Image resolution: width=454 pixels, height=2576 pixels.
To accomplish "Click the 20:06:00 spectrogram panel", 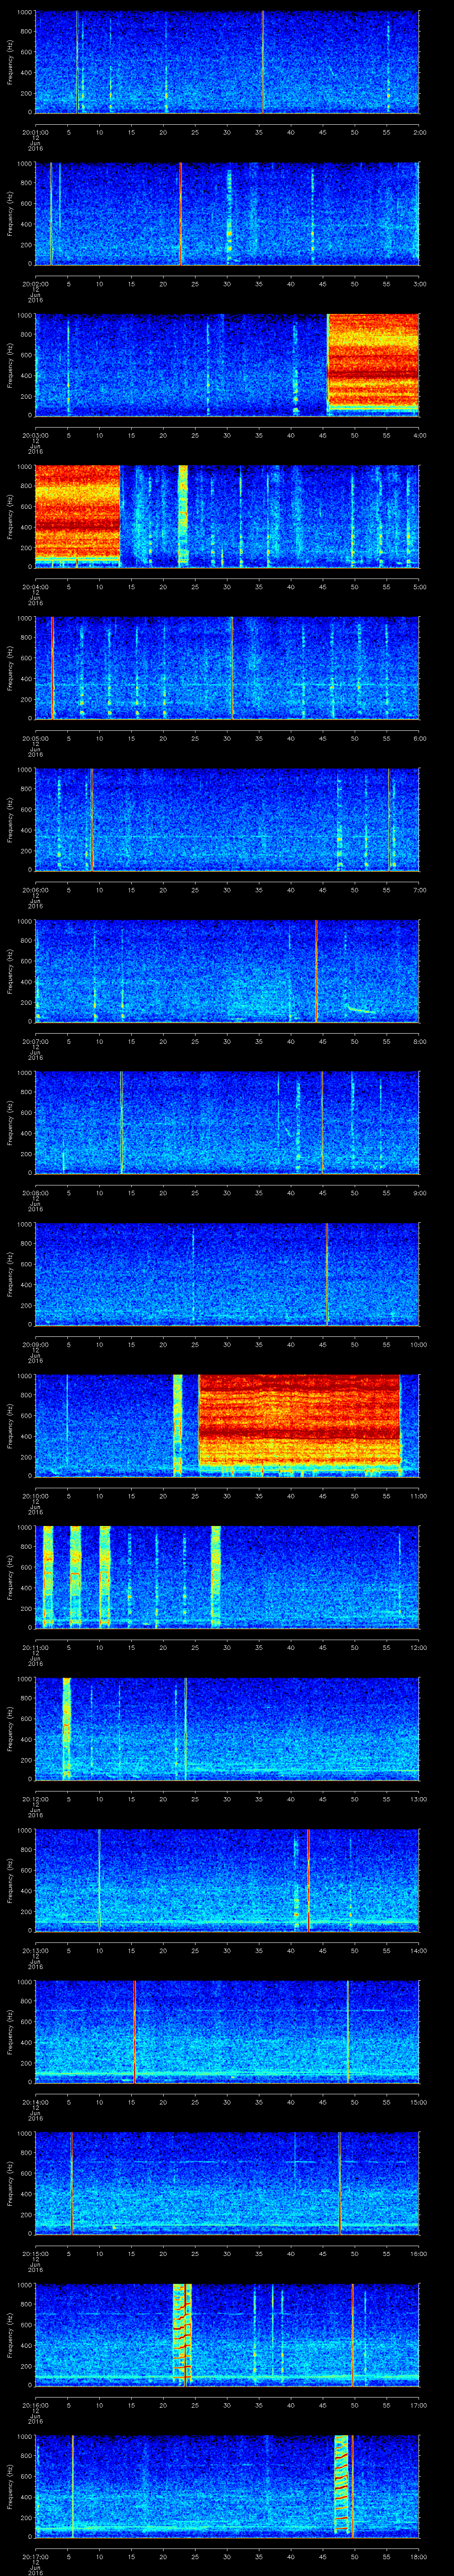I will (x=227, y=820).
